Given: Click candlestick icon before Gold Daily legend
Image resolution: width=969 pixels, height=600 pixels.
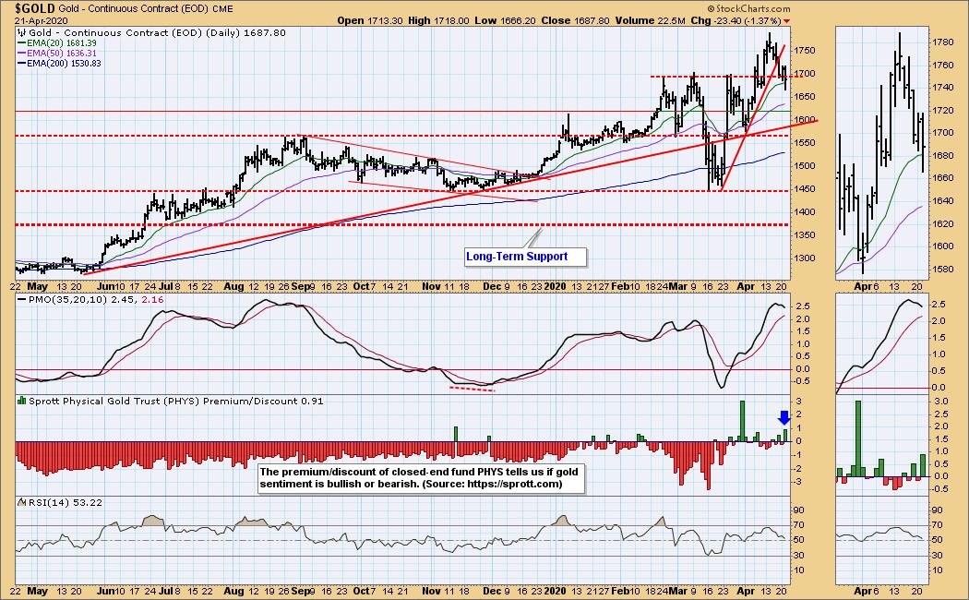Looking at the screenshot, I should coord(22,32).
